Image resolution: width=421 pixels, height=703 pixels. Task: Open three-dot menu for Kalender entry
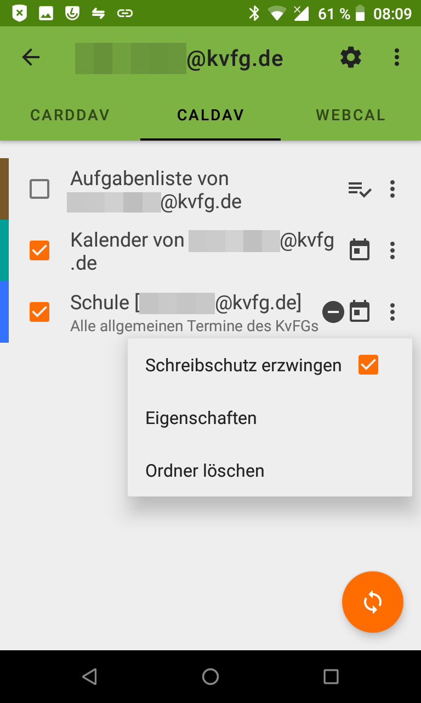(x=392, y=250)
